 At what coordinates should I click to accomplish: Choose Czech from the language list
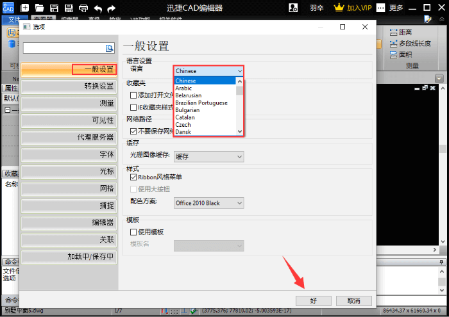click(x=205, y=125)
